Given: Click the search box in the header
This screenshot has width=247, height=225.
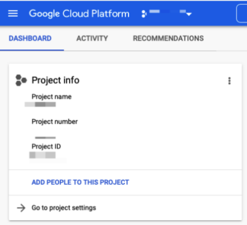Looking at the screenshot, I should 242,14.
